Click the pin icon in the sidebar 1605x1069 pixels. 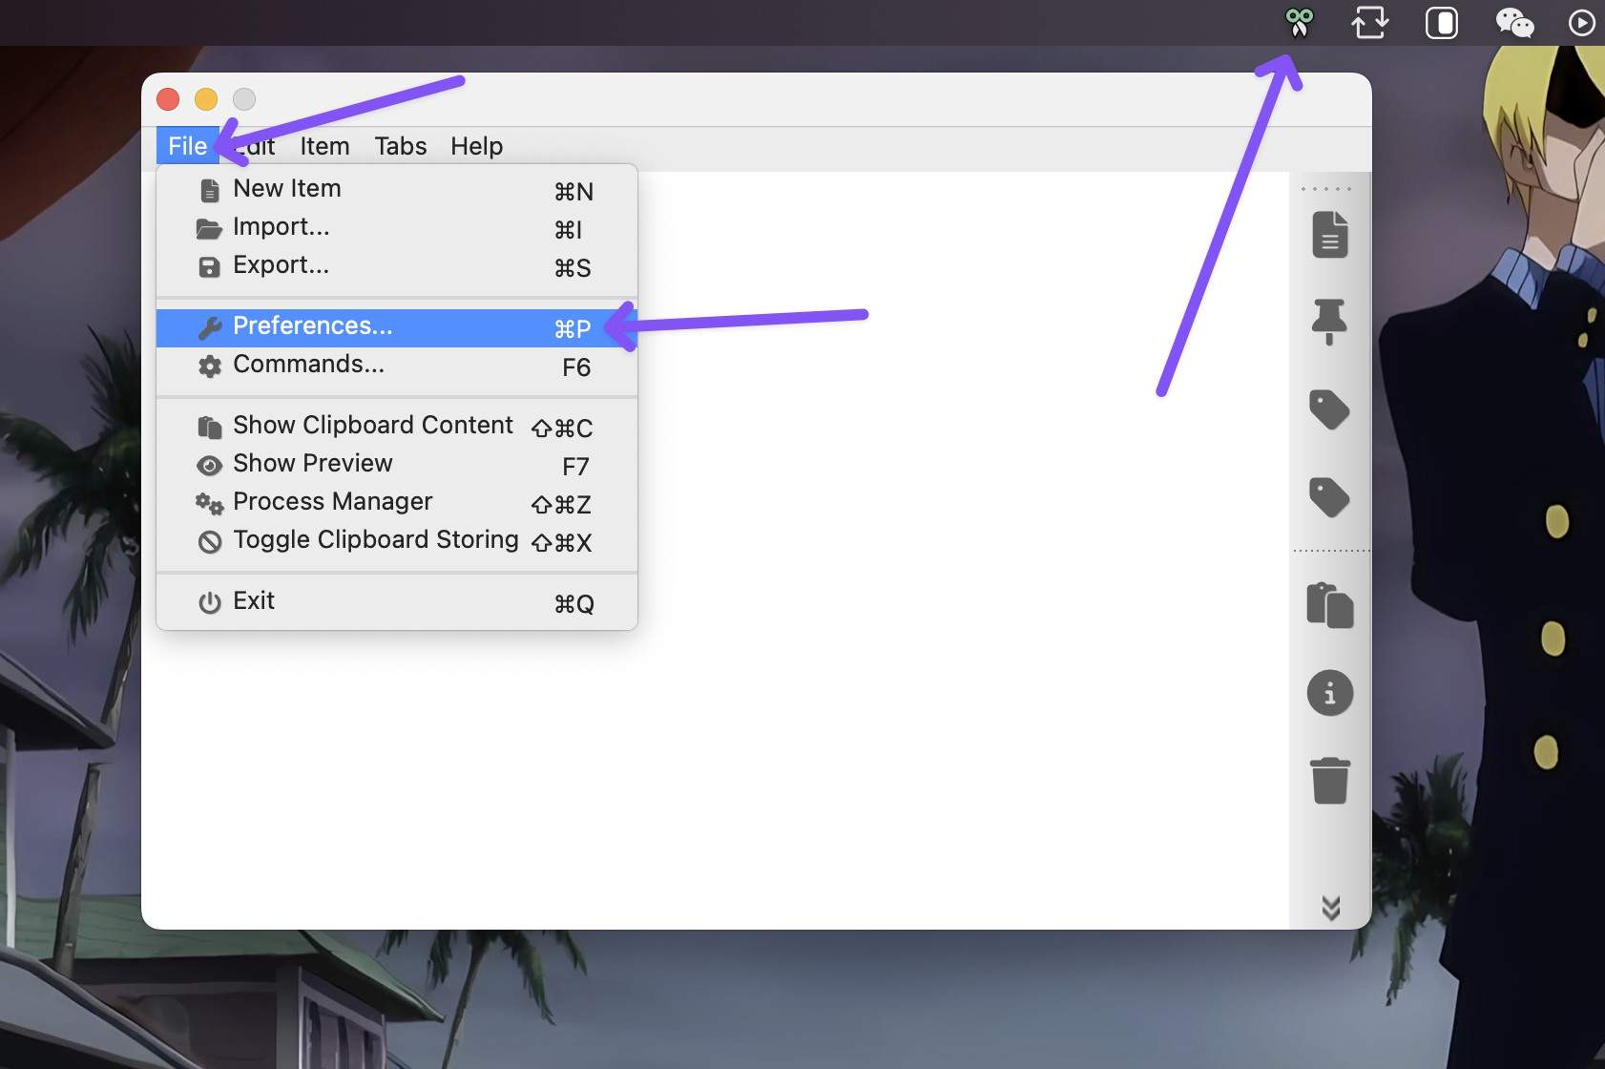(x=1329, y=322)
